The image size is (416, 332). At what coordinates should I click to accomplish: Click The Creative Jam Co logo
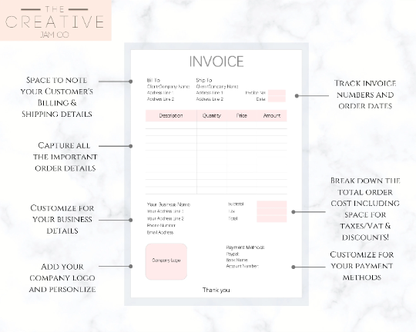55,21
